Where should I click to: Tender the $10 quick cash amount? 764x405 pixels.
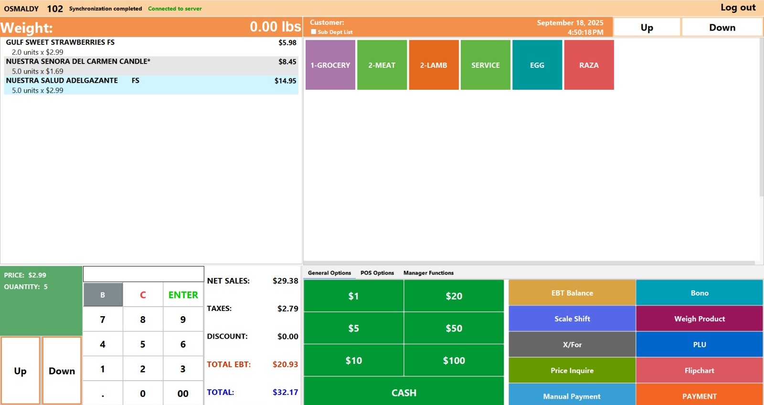pos(354,361)
